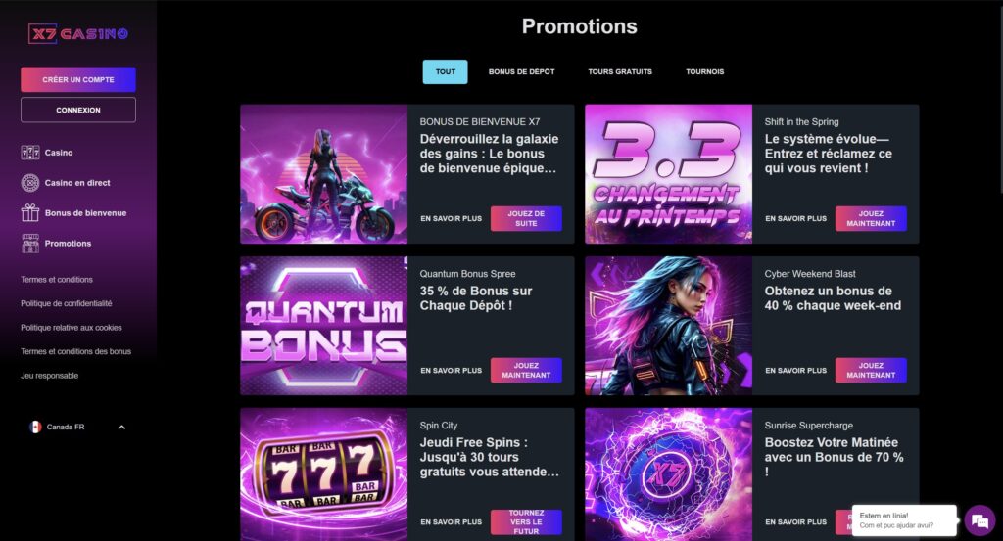Open En savoir plus for Quantum Bonus Spree

(x=451, y=371)
